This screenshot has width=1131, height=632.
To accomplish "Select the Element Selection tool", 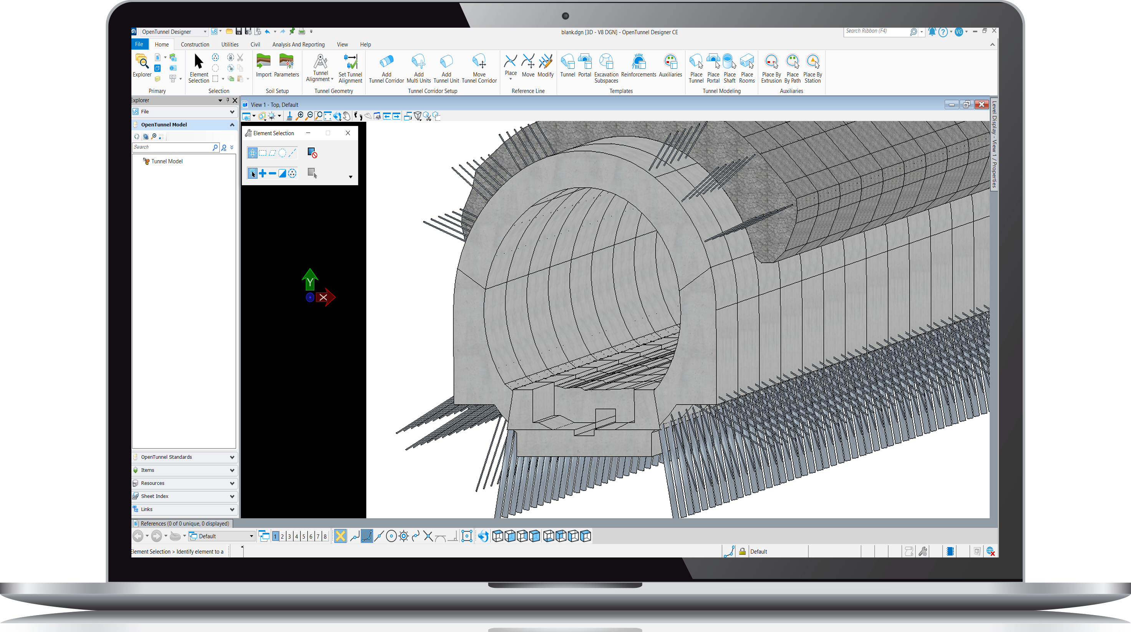I will 198,67.
